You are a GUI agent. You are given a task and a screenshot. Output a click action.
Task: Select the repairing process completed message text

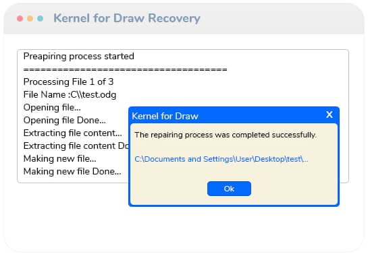pos(226,135)
